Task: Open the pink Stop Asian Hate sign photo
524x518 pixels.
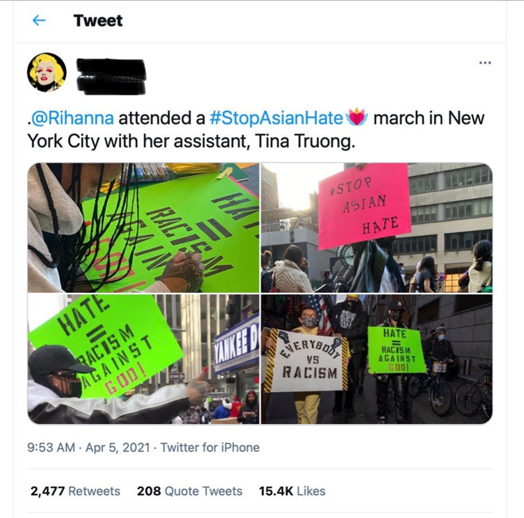Action: click(x=377, y=228)
